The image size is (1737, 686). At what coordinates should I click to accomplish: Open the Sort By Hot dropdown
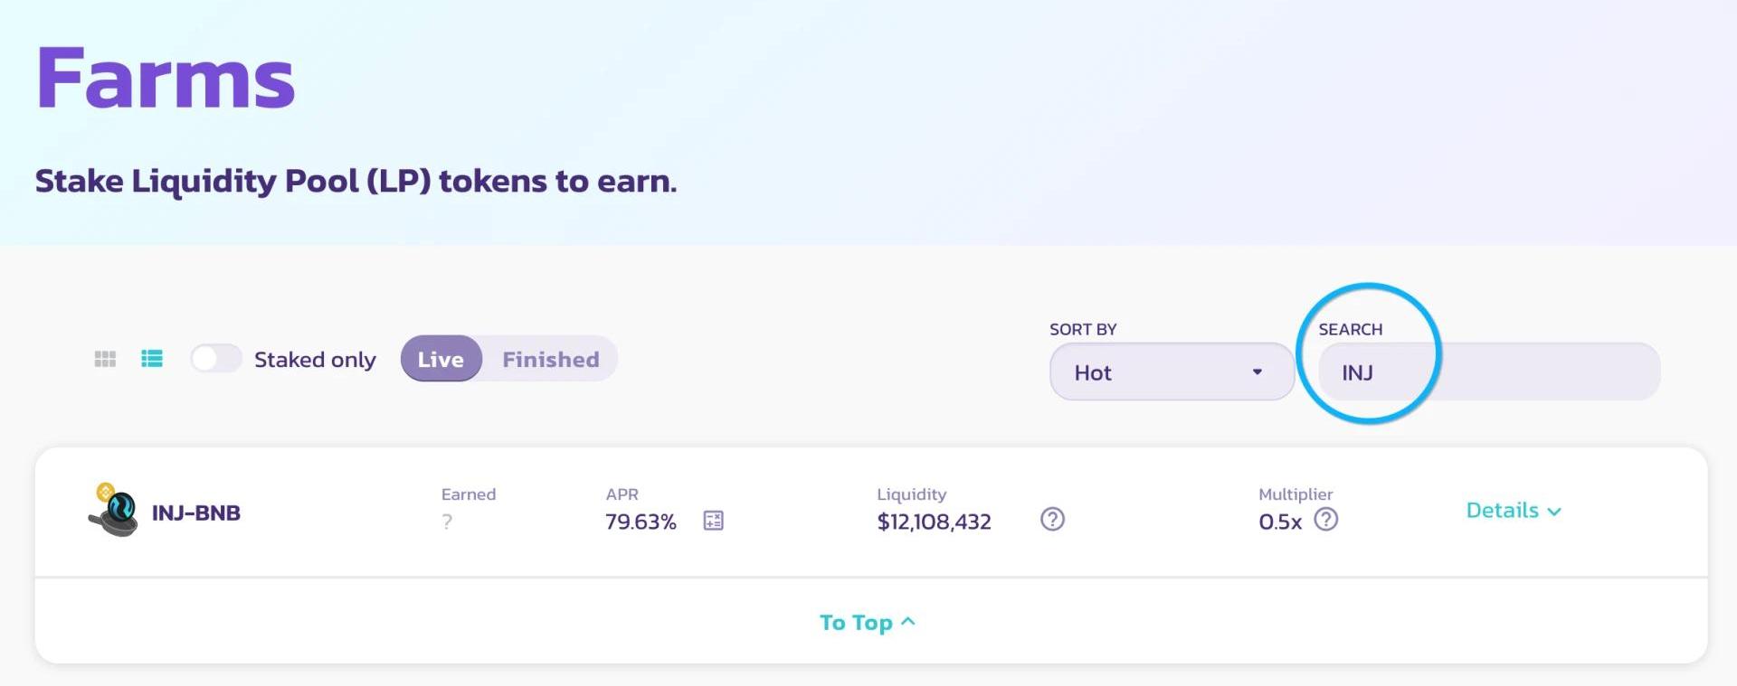[x=1171, y=371]
